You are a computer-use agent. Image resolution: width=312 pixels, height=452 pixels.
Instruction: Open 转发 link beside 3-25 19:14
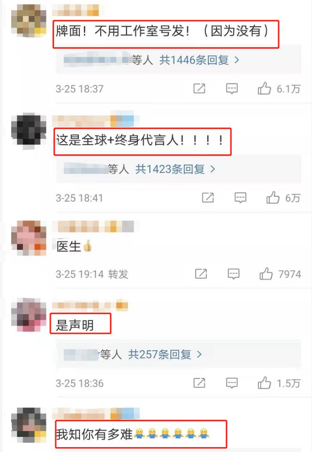pos(118,274)
